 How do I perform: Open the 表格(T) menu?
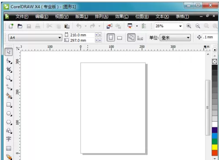tap(182, 17)
